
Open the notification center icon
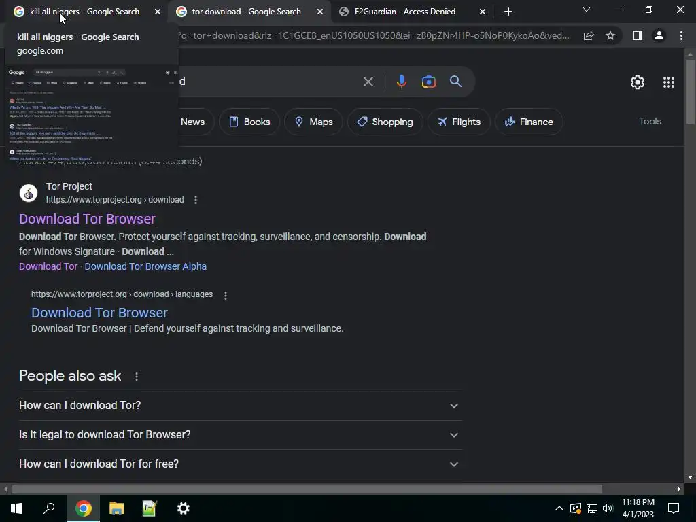(x=674, y=508)
